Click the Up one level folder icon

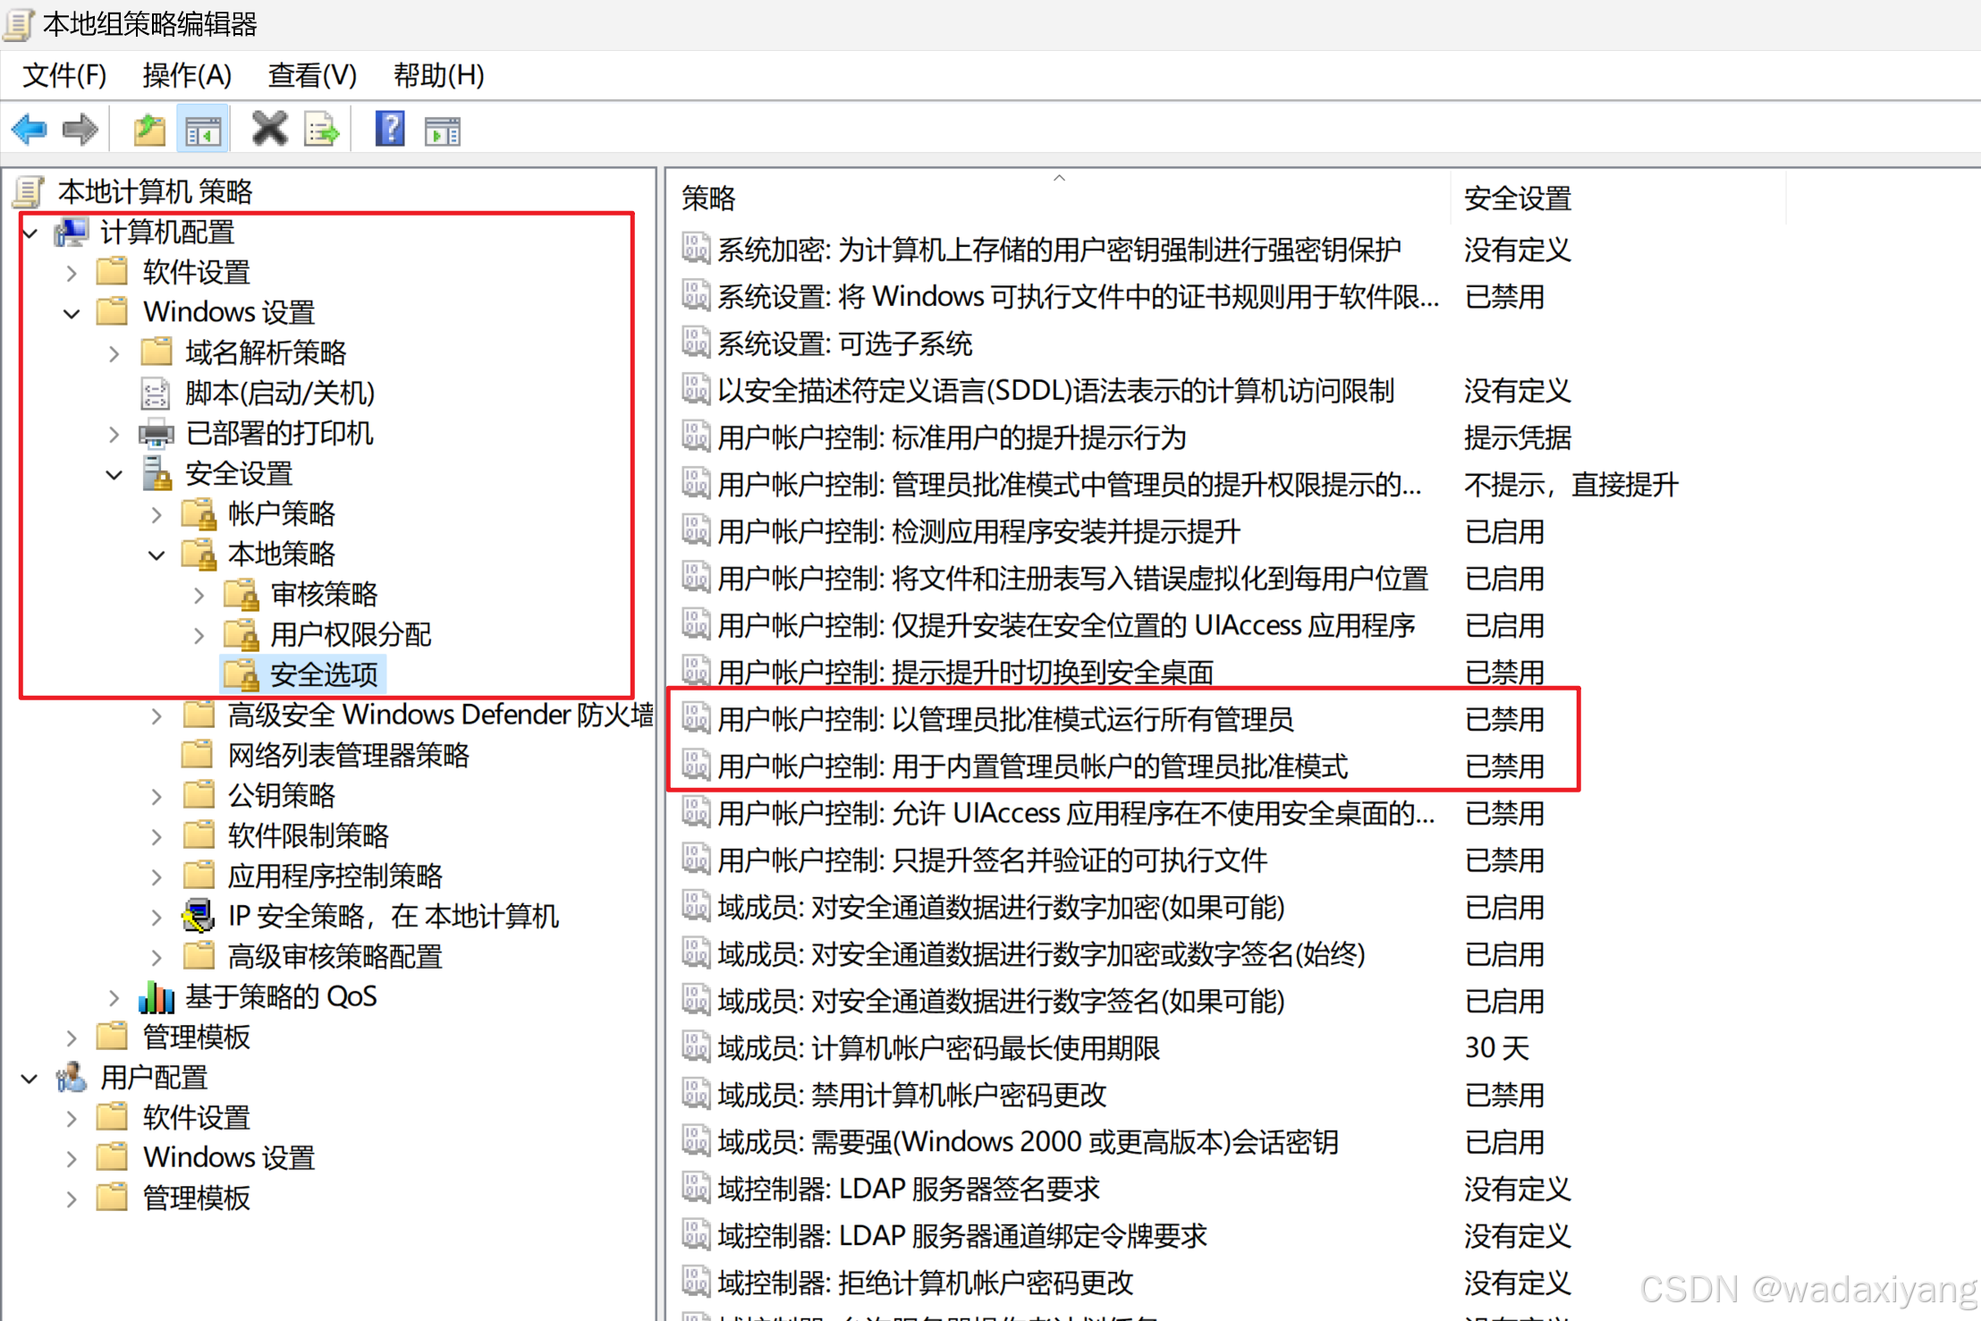[x=149, y=131]
